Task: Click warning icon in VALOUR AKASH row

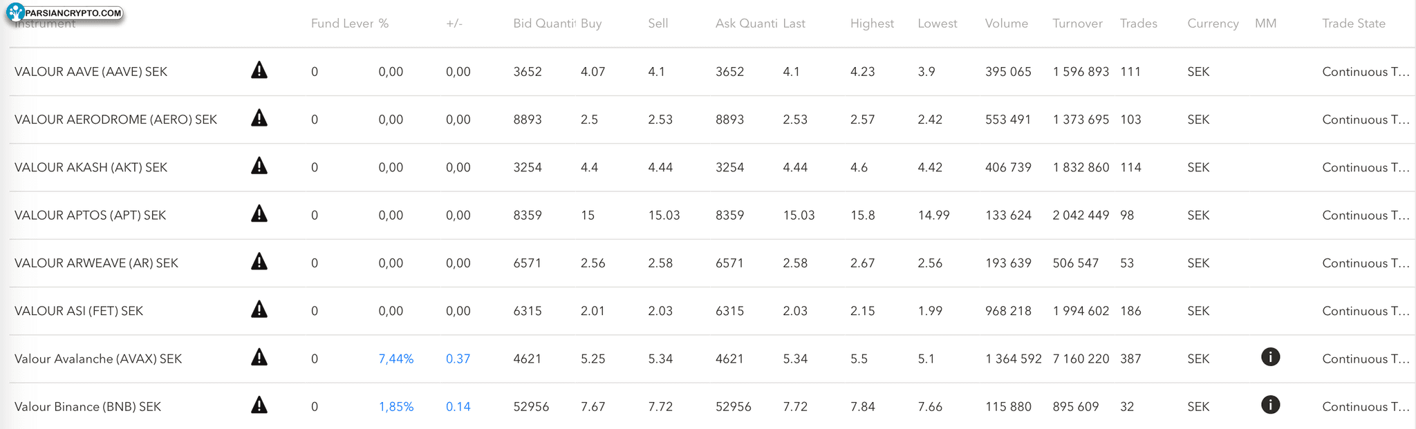Action: 259,166
